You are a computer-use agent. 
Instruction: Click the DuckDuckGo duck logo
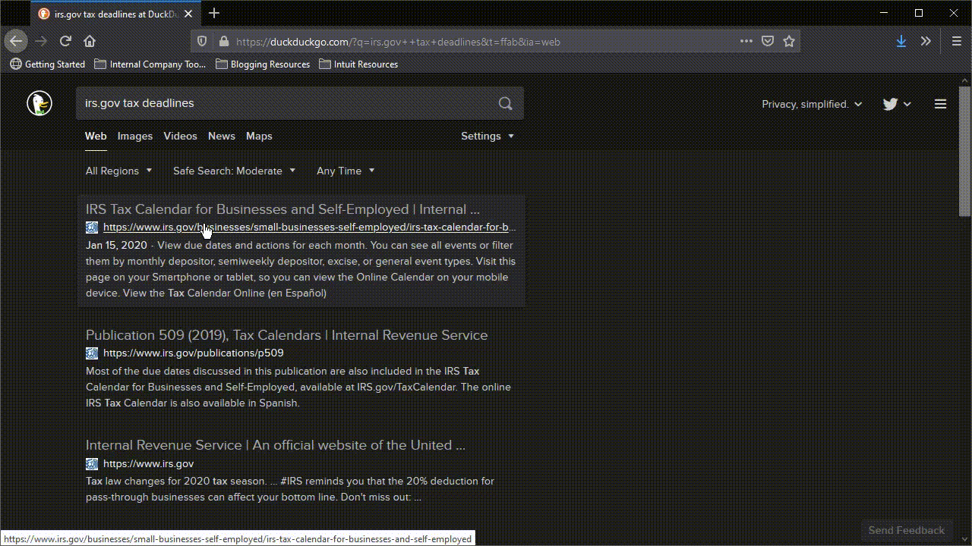click(x=39, y=103)
